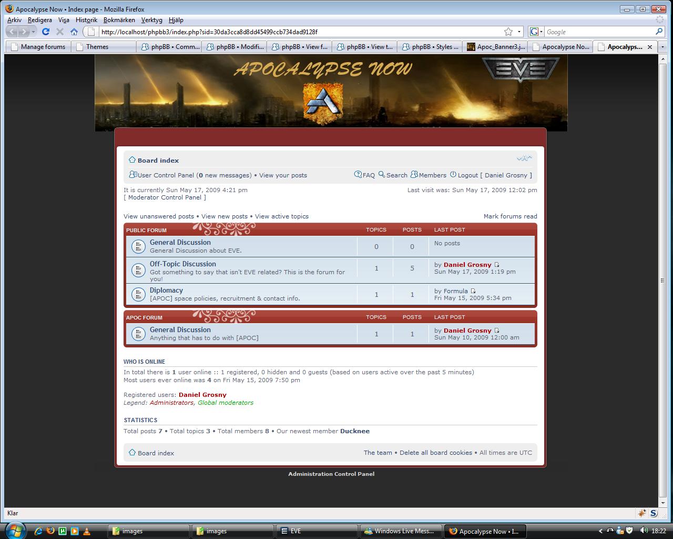Open the address bar history dropdown
673x539 pixels.
tap(519, 32)
